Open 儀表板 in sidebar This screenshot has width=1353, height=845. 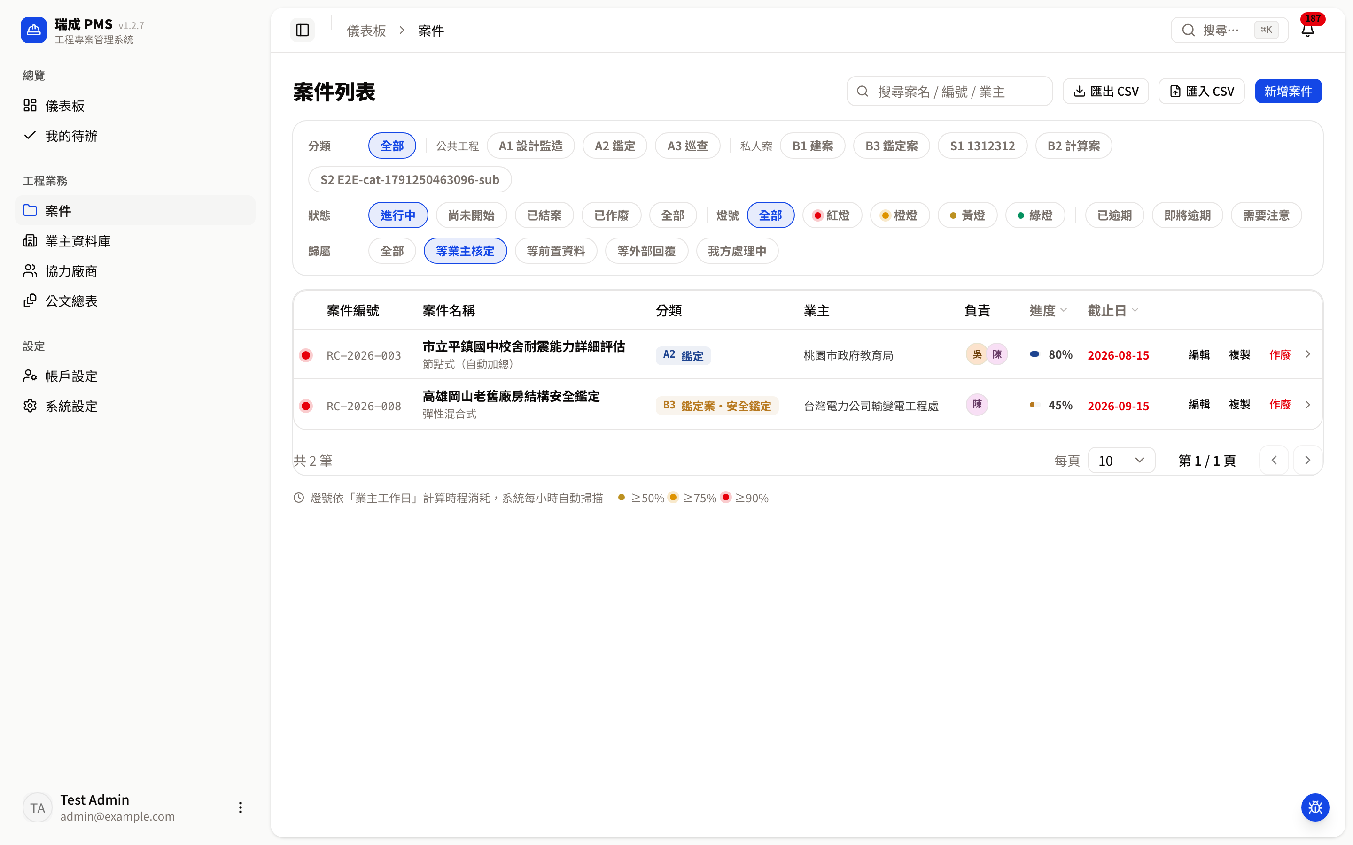(135, 106)
